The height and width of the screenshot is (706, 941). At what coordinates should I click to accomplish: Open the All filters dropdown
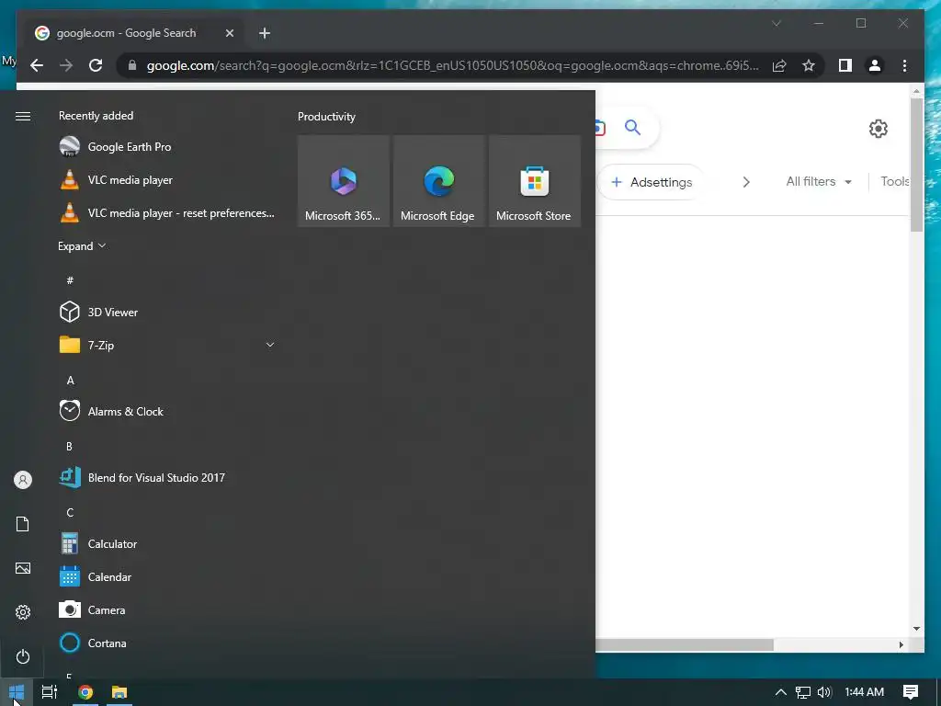(819, 181)
